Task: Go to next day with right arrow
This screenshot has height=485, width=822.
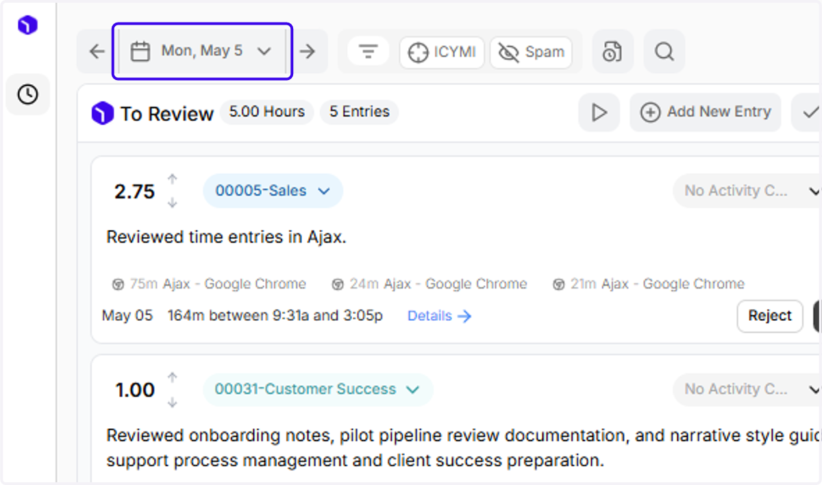Action: tap(308, 51)
